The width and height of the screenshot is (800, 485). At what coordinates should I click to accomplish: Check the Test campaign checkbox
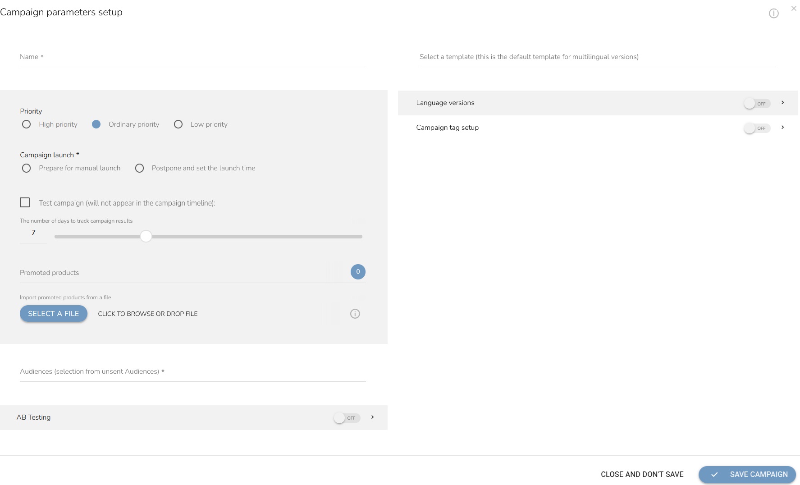pos(25,203)
